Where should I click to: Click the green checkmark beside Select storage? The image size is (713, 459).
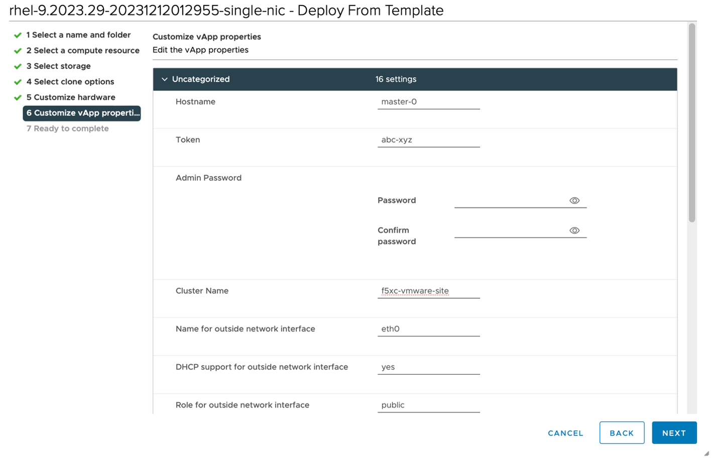click(x=17, y=67)
